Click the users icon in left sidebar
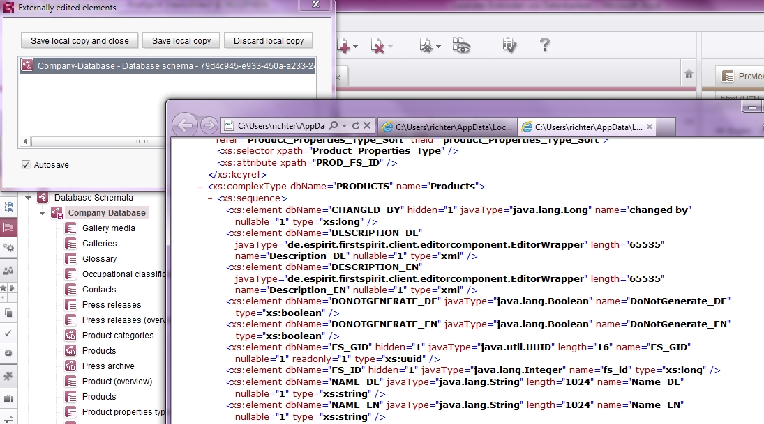The width and height of the screenshot is (764, 424). 8,270
